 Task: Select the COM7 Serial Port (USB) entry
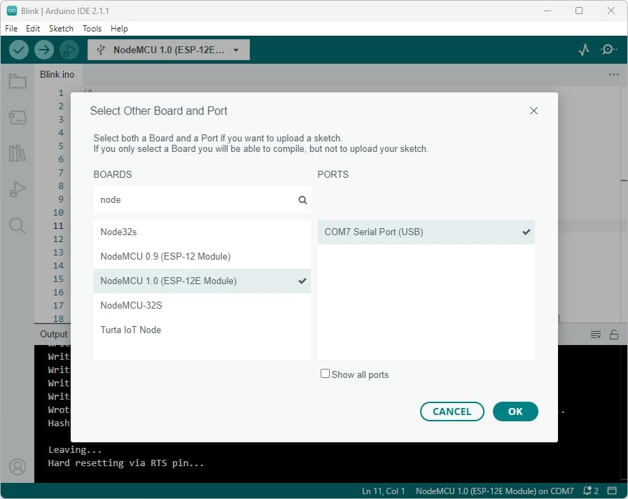coord(426,232)
